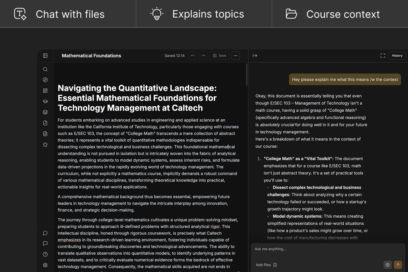The width and height of the screenshot is (408, 272).
Task: Toggle the sidebar panel icon
Action: pos(45,56)
